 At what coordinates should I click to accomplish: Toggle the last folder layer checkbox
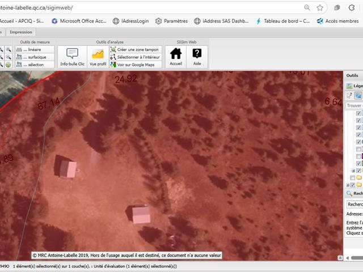point(352,185)
